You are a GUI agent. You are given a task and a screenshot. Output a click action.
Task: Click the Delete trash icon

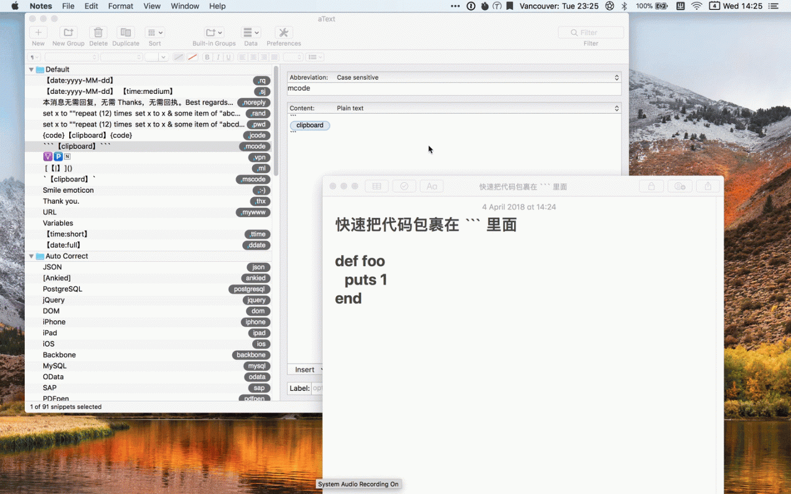[x=98, y=33]
